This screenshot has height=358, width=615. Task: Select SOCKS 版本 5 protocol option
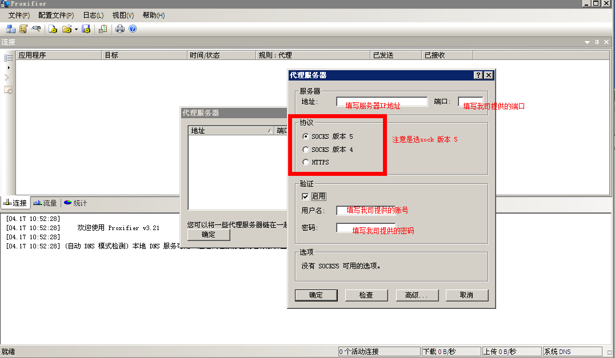[306, 137]
